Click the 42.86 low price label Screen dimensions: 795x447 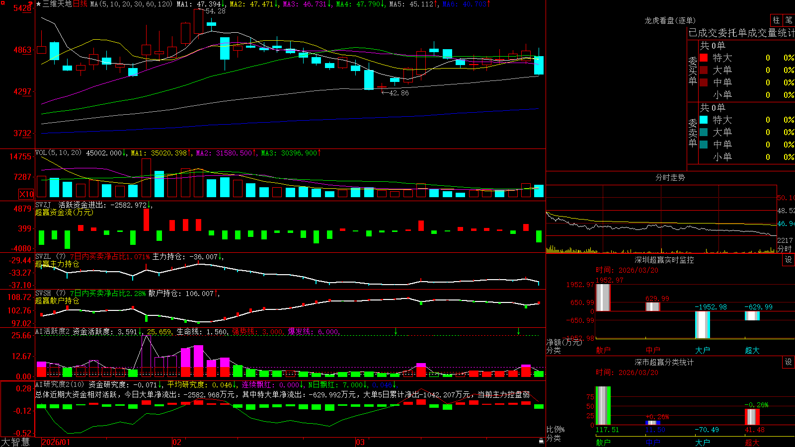click(399, 93)
